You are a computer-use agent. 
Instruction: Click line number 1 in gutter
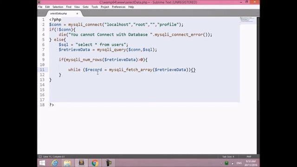coord(43,19)
